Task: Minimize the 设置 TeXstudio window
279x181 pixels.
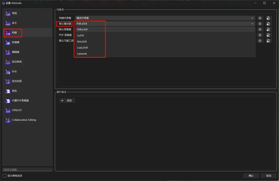Action: (x=255, y=3)
